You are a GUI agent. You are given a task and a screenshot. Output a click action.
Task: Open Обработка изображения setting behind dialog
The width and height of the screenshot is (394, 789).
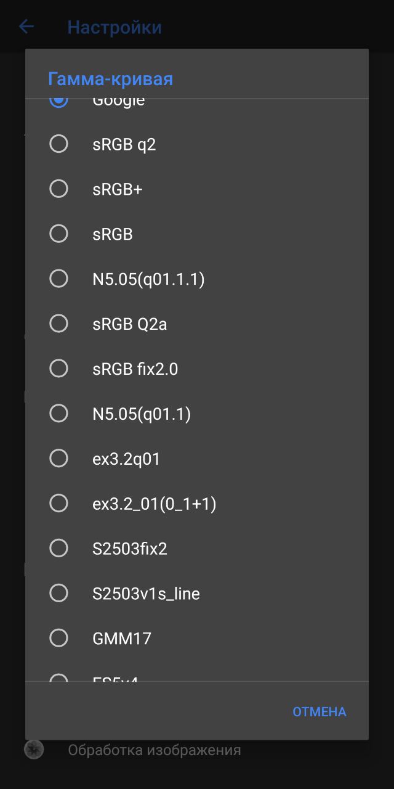pyautogui.click(x=154, y=750)
